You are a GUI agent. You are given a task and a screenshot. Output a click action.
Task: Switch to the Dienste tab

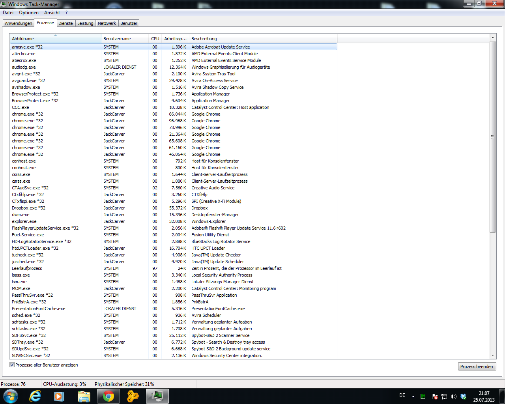65,23
